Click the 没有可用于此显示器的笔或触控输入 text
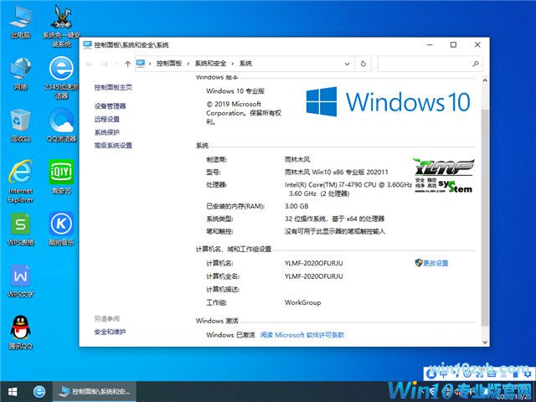Image resolution: width=536 pixels, height=402 pixels. click(x=335, y=232)
